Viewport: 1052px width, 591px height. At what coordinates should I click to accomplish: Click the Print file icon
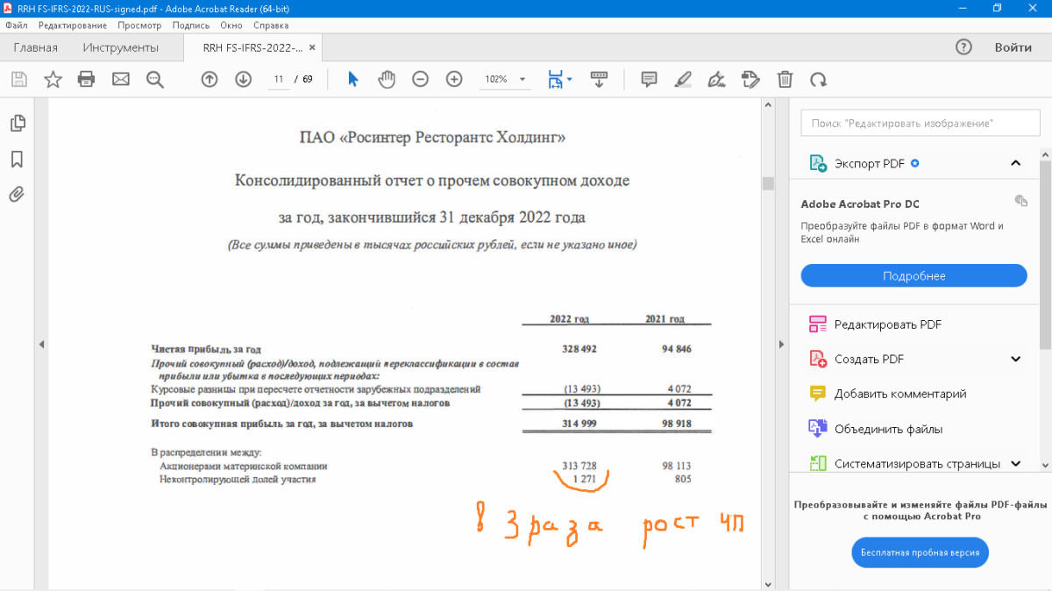coord(86,80)
